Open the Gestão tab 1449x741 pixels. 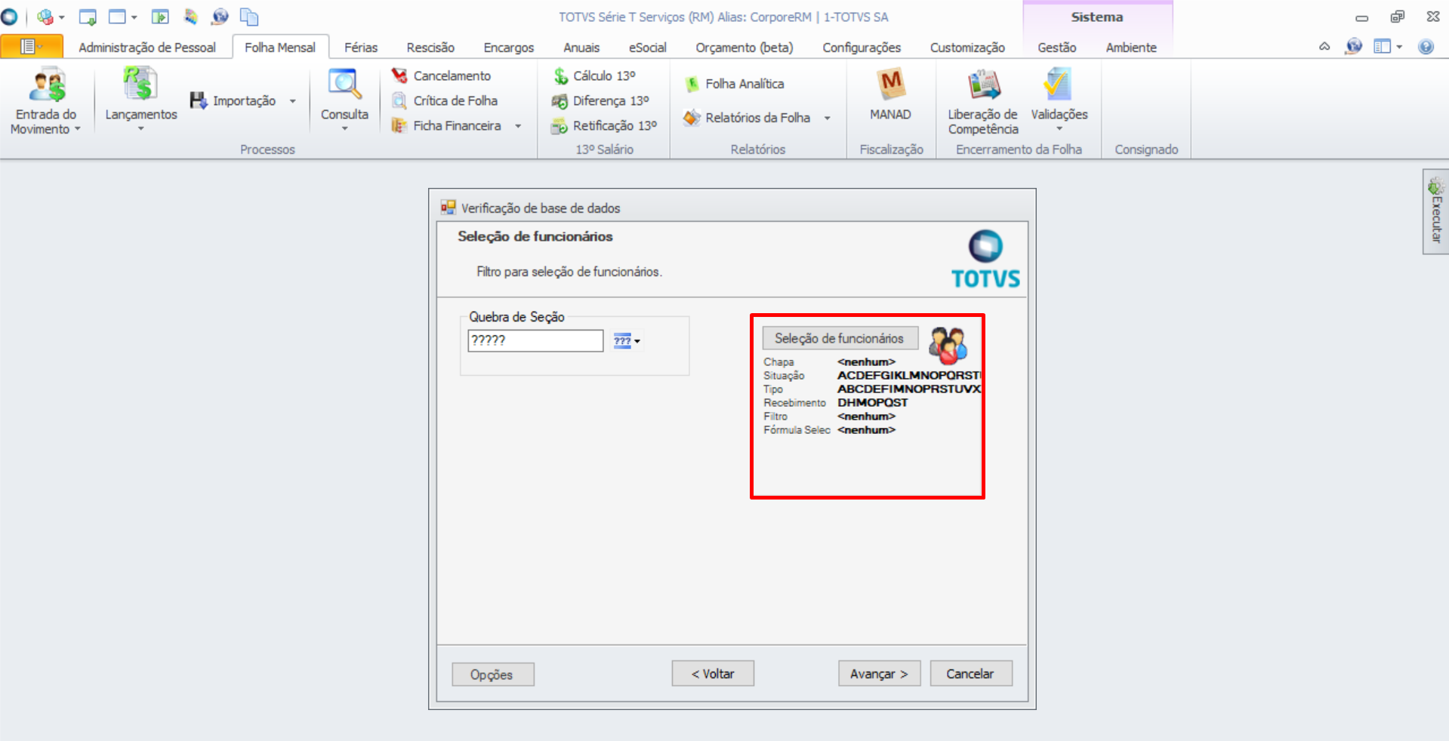tap(1056, 48)
